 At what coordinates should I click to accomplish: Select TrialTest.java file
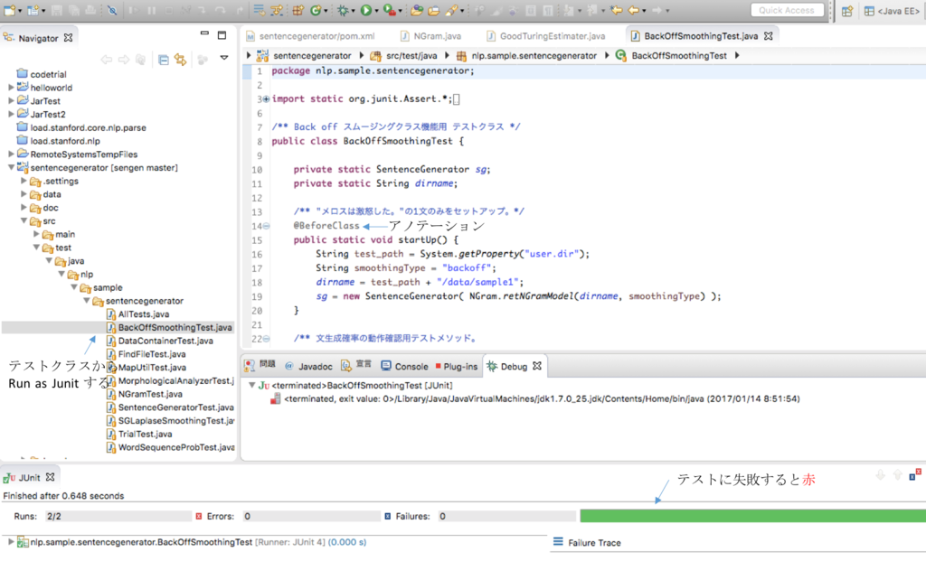tap(146, 435)
